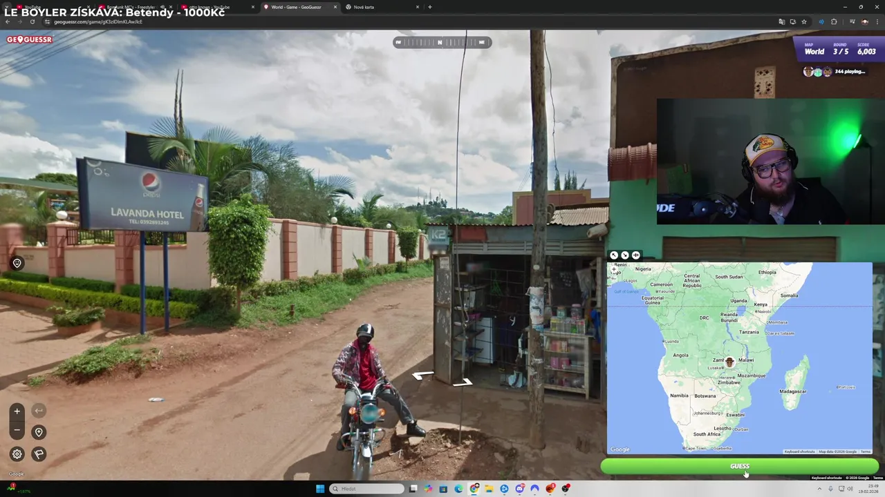Zoom out on the street view

pos(17,430)
